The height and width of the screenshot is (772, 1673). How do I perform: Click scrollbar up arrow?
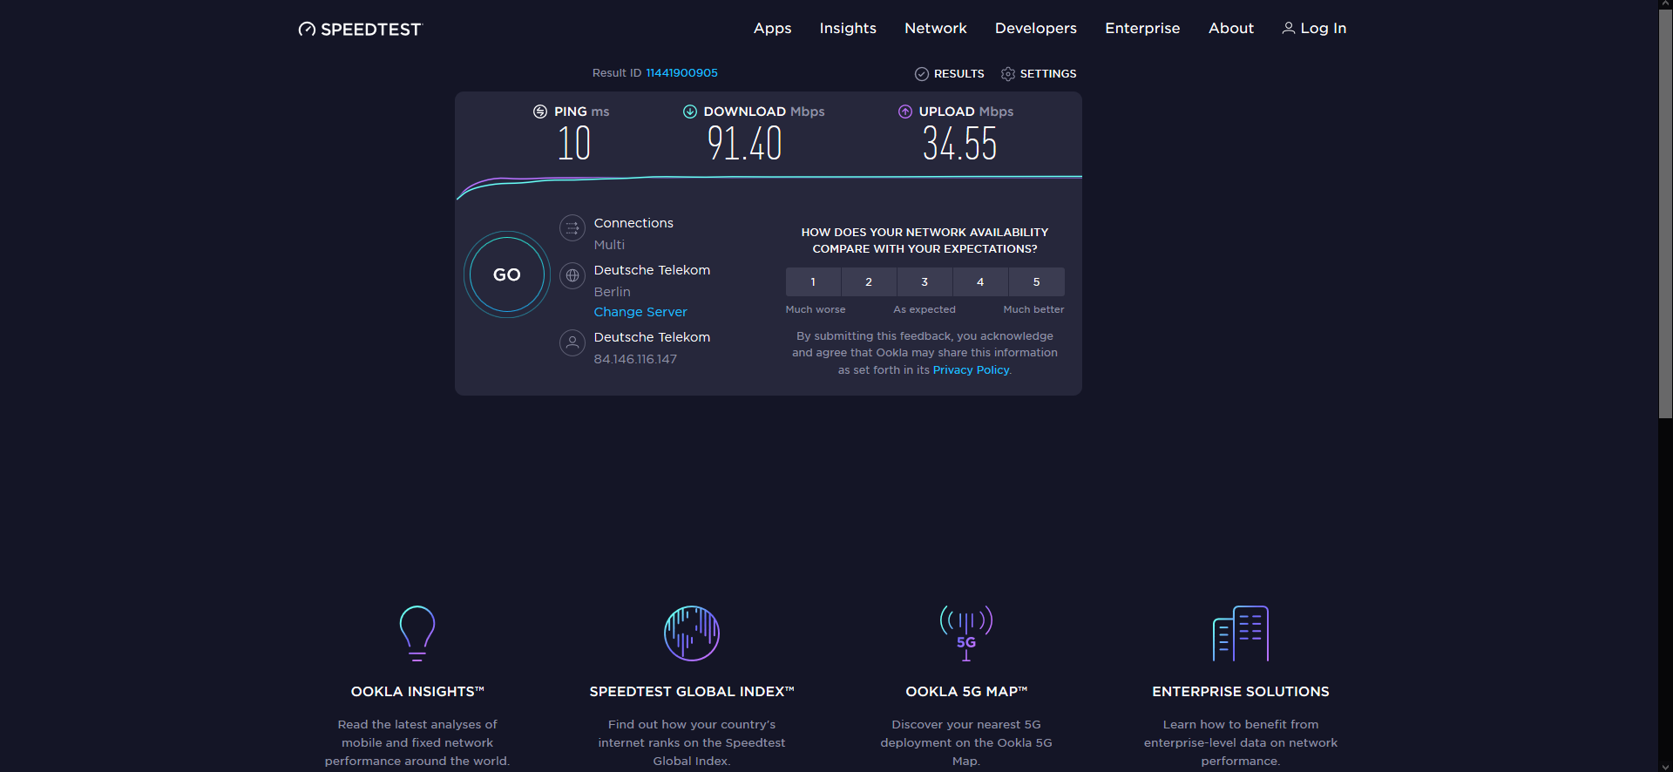tap(1665, 5)
